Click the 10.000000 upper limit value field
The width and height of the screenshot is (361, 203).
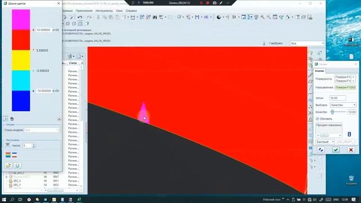coord(43,30)
